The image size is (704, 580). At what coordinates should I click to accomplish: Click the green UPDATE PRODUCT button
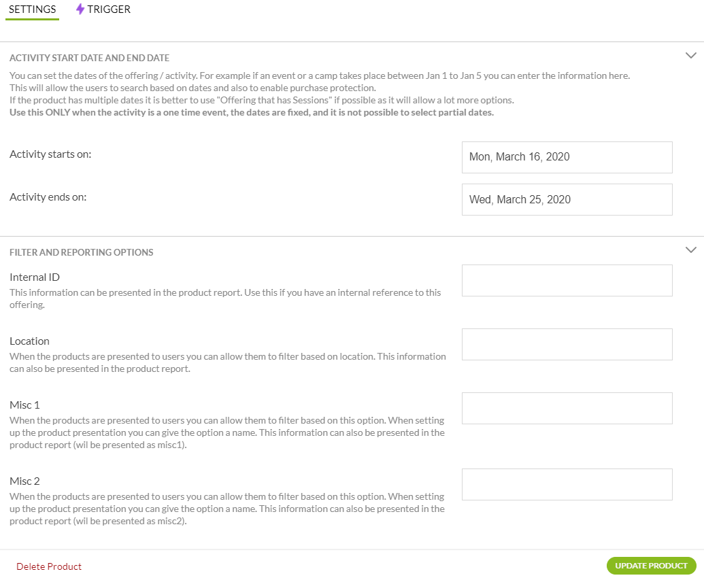[651, 566]
